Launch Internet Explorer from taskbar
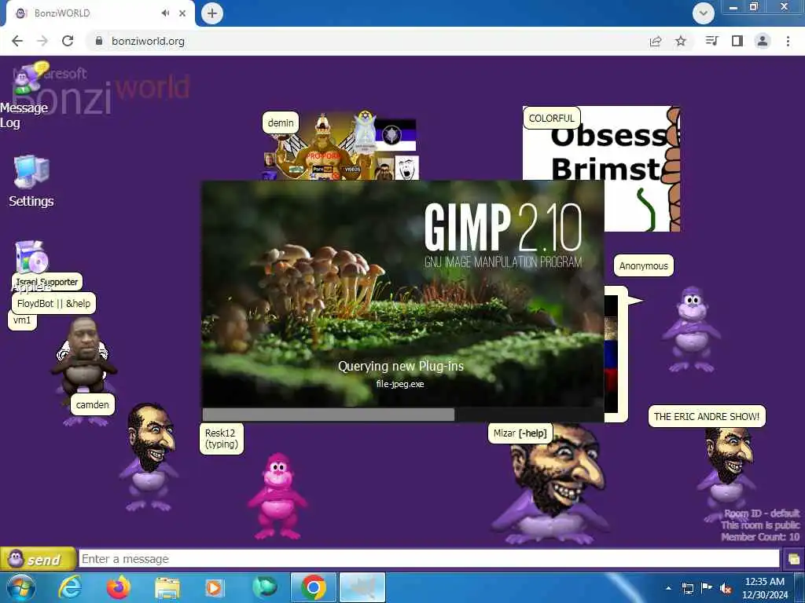This screenshot has height=603, width=805. click(69, 587)
